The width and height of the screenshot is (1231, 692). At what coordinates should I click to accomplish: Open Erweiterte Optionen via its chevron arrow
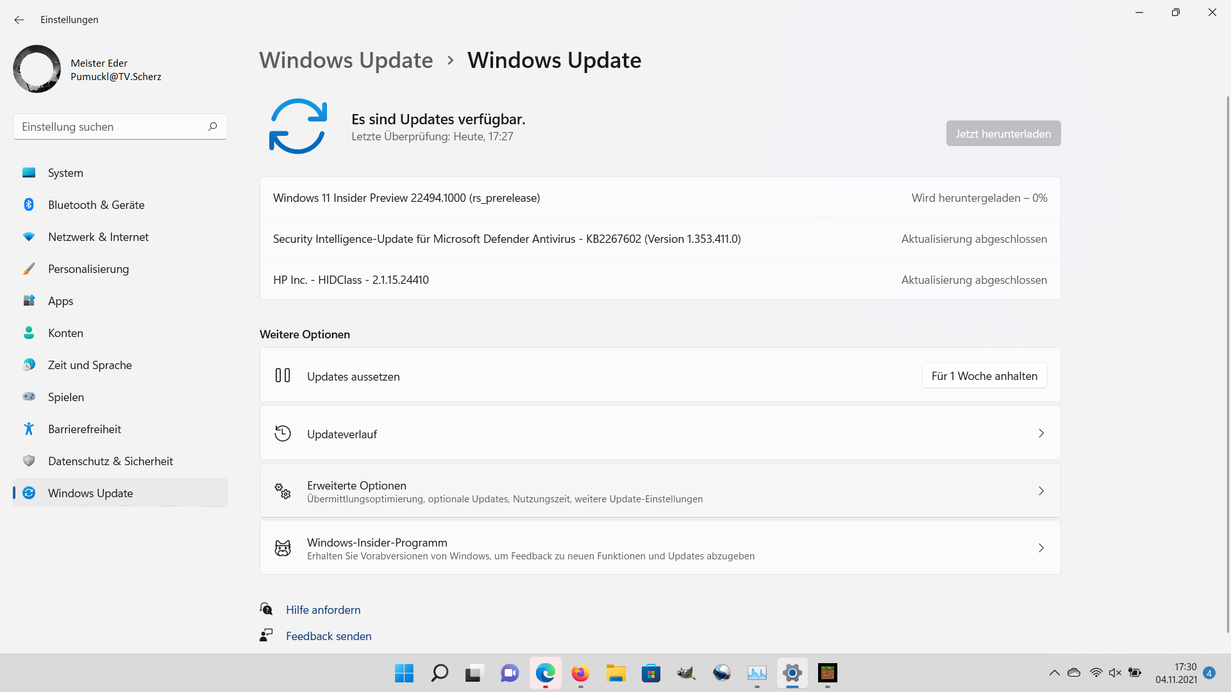click(1041, 491)
